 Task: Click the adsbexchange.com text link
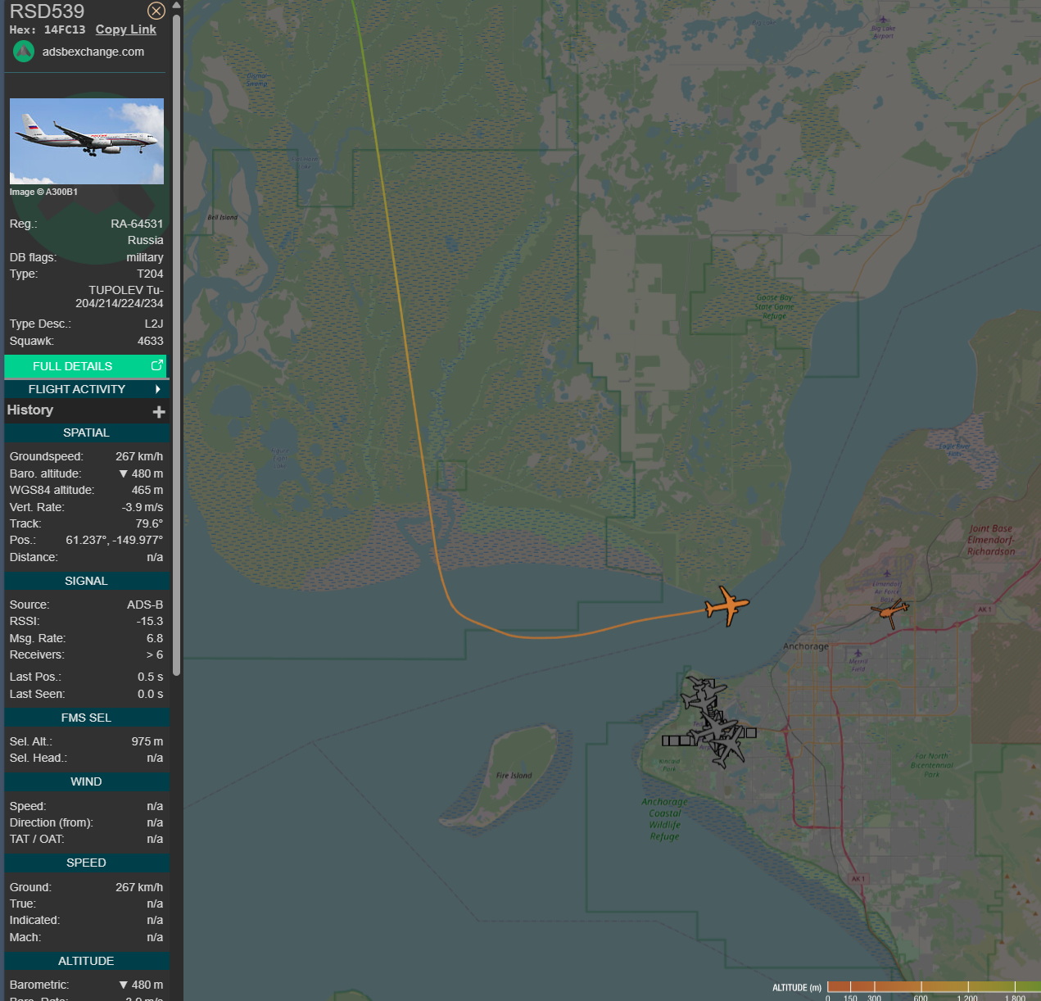tap(93, 52)
